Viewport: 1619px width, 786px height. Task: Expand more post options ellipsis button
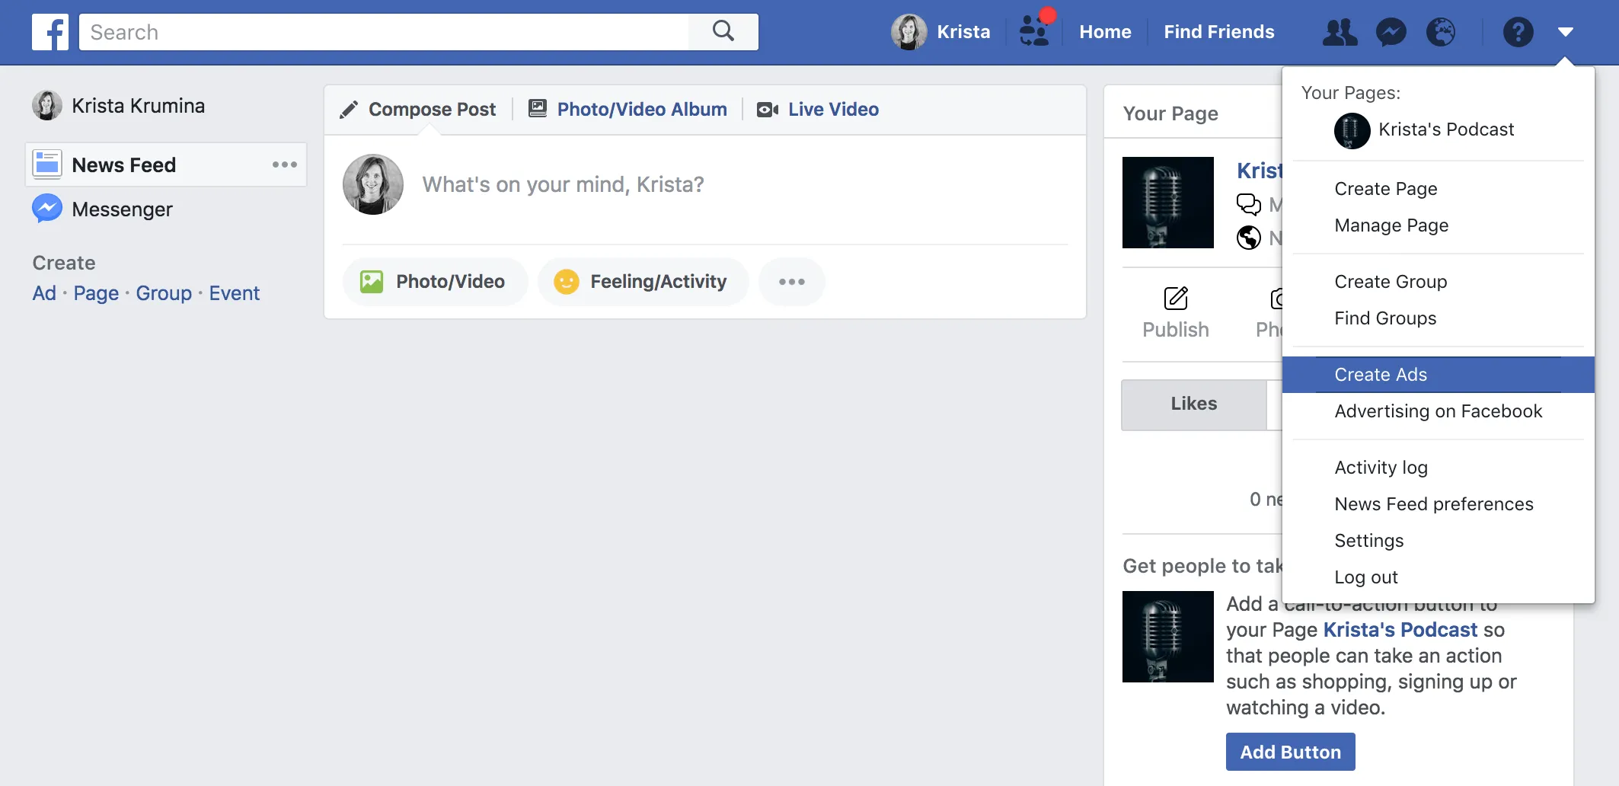pos(792,282)
